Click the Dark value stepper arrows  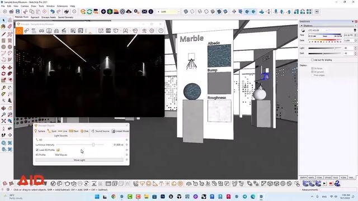[x=355, y=54]
